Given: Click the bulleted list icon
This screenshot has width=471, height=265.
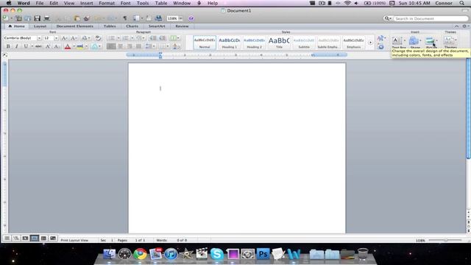Looking at the screenshot, I should (x=111, y=38).
